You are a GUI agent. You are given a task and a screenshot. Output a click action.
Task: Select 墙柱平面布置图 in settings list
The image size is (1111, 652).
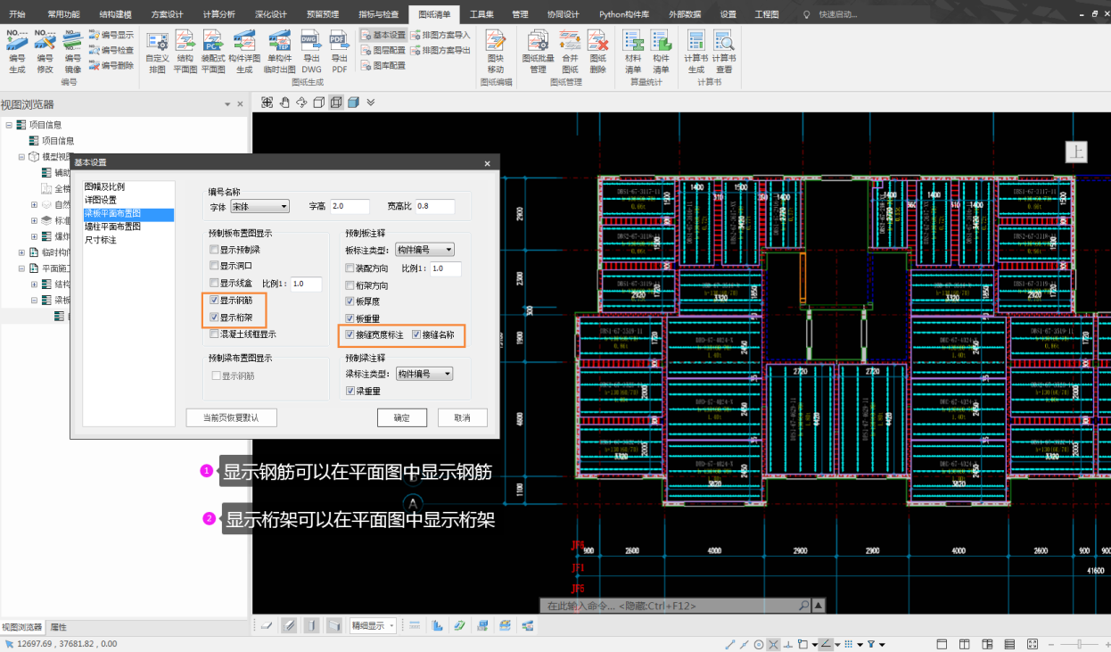coord(112,227)
